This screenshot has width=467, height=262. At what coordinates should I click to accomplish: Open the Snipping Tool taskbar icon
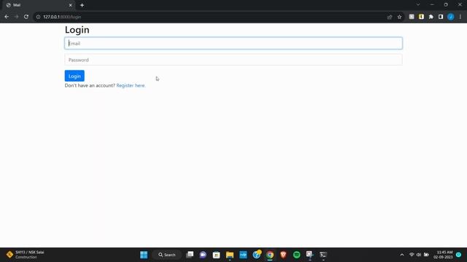tap(309, 255)
